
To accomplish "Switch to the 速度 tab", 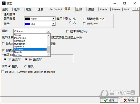I will [41, 9].
